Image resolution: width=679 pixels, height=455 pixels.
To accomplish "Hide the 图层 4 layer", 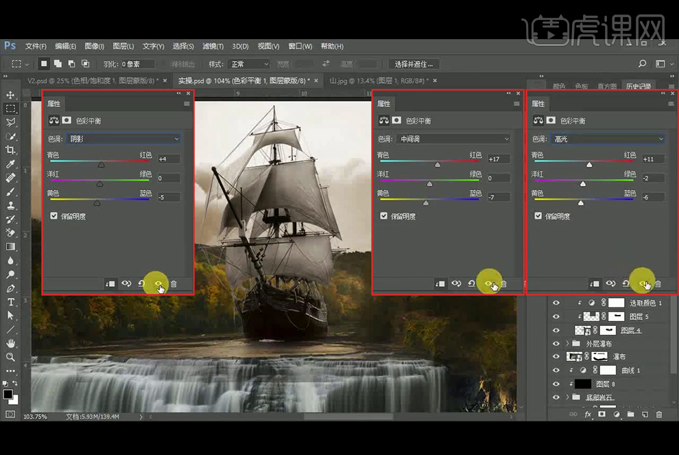I will click(556, 330).
